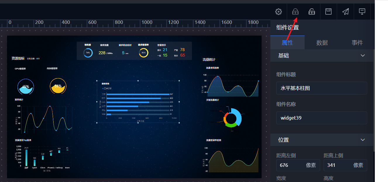Click the unlock component icon
The height and width of the screenshot is (182, 388).
click(x=312, y=12)
